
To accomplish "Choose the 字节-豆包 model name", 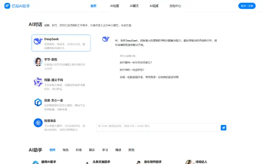I will pyautogui.click(x=51, y=59).
